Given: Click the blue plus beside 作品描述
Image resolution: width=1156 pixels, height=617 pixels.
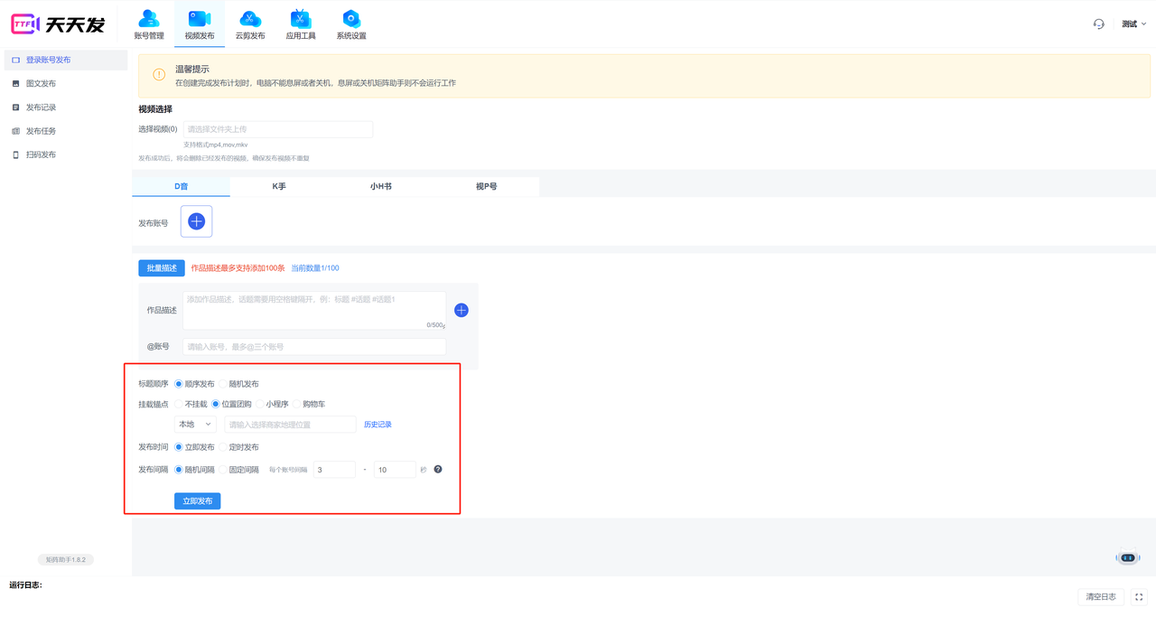Looking at the screenshot, I should tap(461, 310).
